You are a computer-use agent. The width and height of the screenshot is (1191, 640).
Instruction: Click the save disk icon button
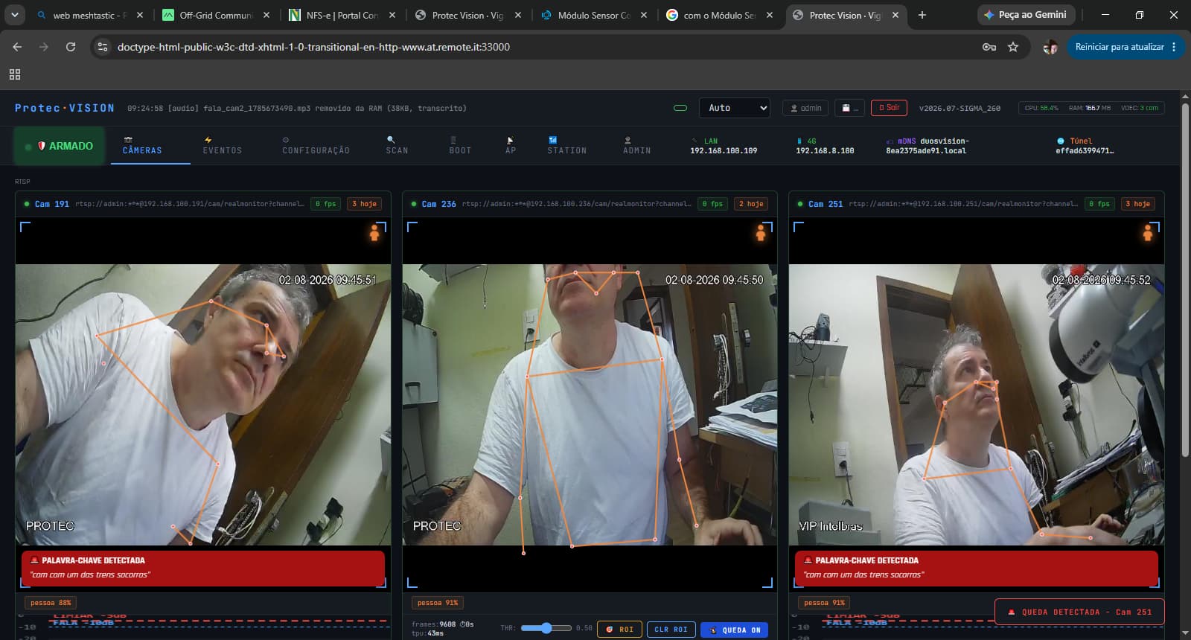pyautogui.click(x=849, y=108)
